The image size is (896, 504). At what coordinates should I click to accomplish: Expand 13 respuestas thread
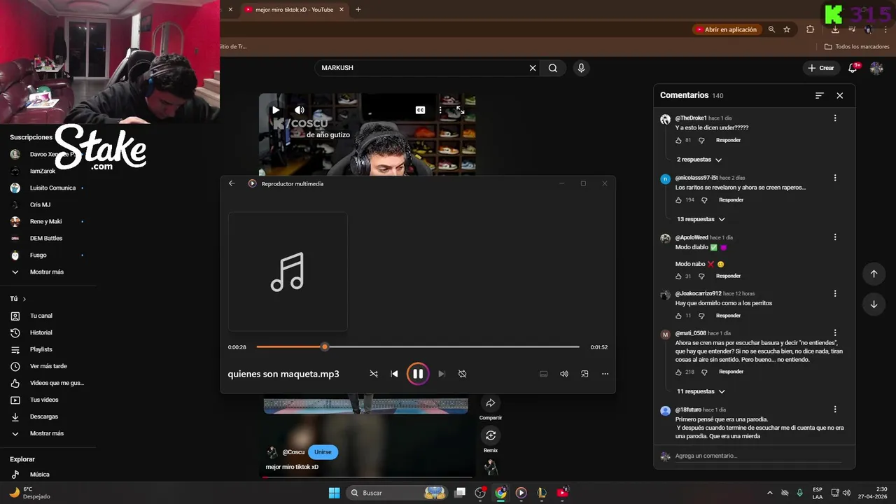tap(701, 219)
